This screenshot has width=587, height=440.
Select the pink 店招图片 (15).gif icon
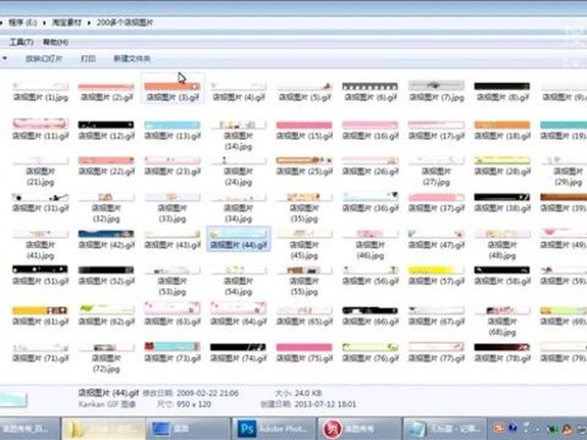[304, 125]
